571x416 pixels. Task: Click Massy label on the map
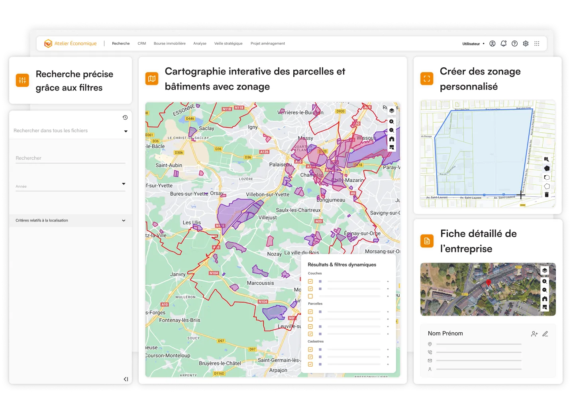click(306, 138)
